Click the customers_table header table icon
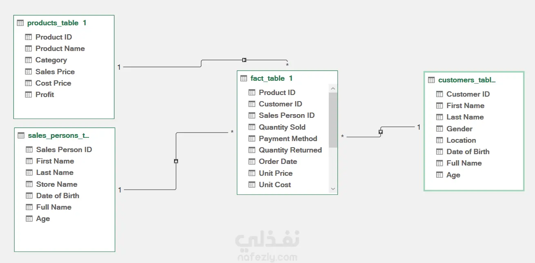 (x=431, y=80)
